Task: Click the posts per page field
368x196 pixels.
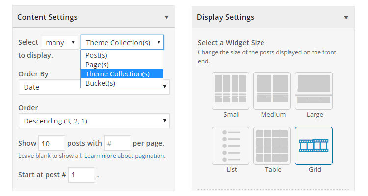Action: coord(117,143)
